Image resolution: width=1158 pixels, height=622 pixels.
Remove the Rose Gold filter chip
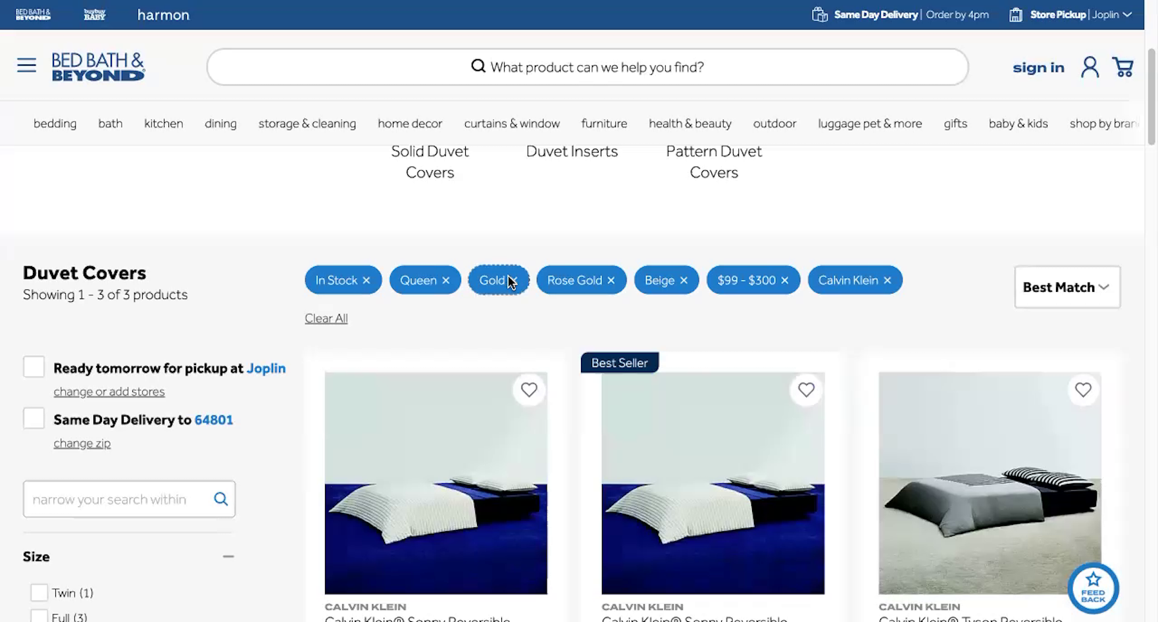(x=611, y=280)
